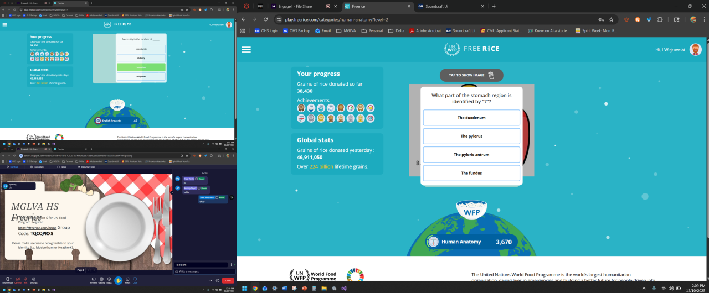Viewport: 709px width, 293px height.
Task: Open the Knewton Alta bookmark
Action: pos(548,31)
